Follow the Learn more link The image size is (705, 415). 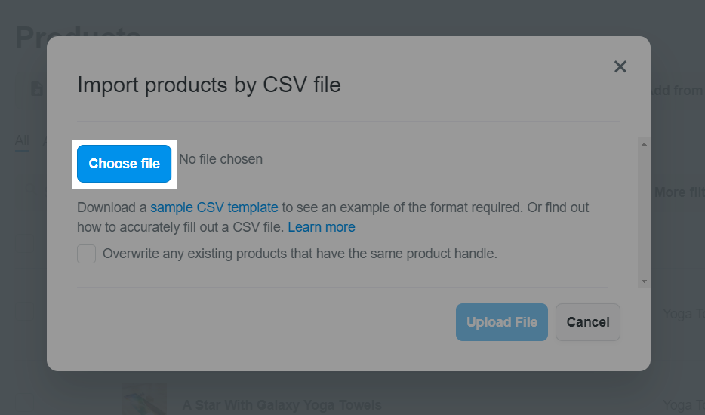tap(322, 227)
